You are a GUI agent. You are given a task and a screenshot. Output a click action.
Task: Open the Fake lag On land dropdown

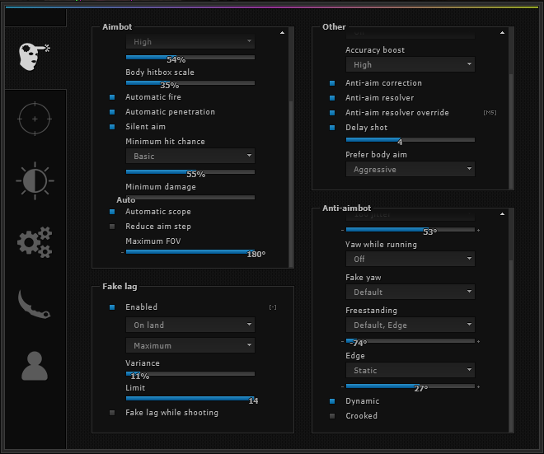click(x=190, y=325)
